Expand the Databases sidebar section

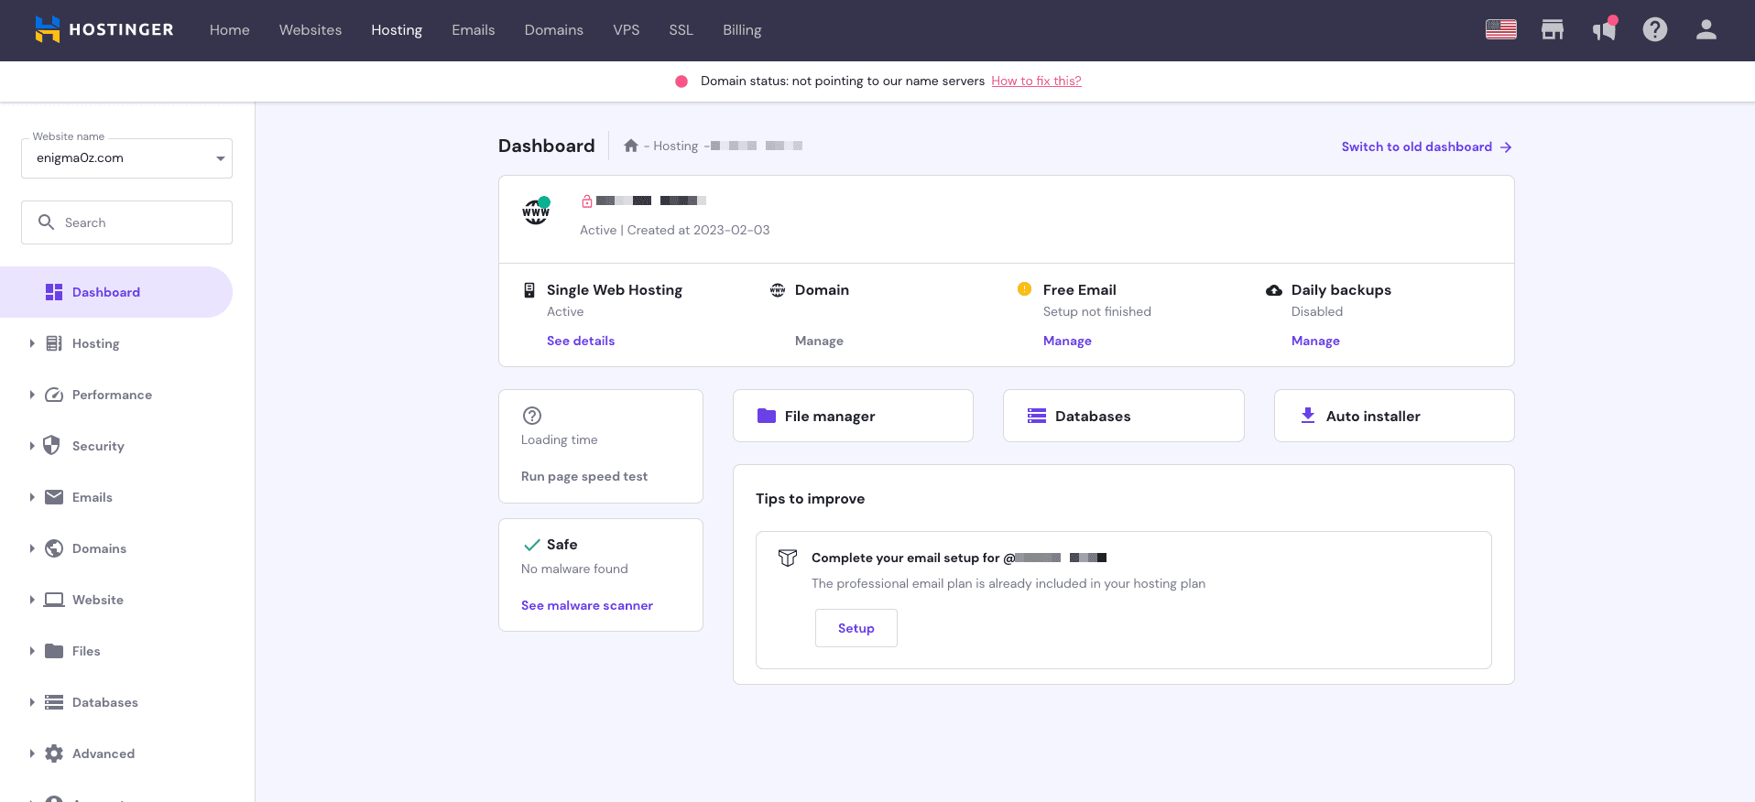(x=32, y=702)
